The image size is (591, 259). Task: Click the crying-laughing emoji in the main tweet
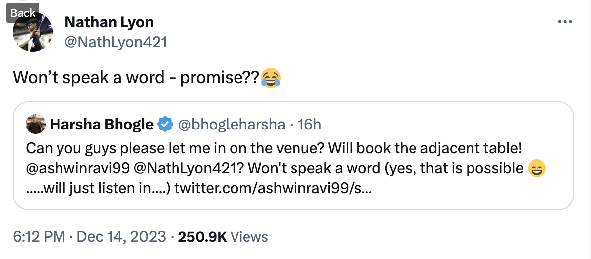pos(270,78)
